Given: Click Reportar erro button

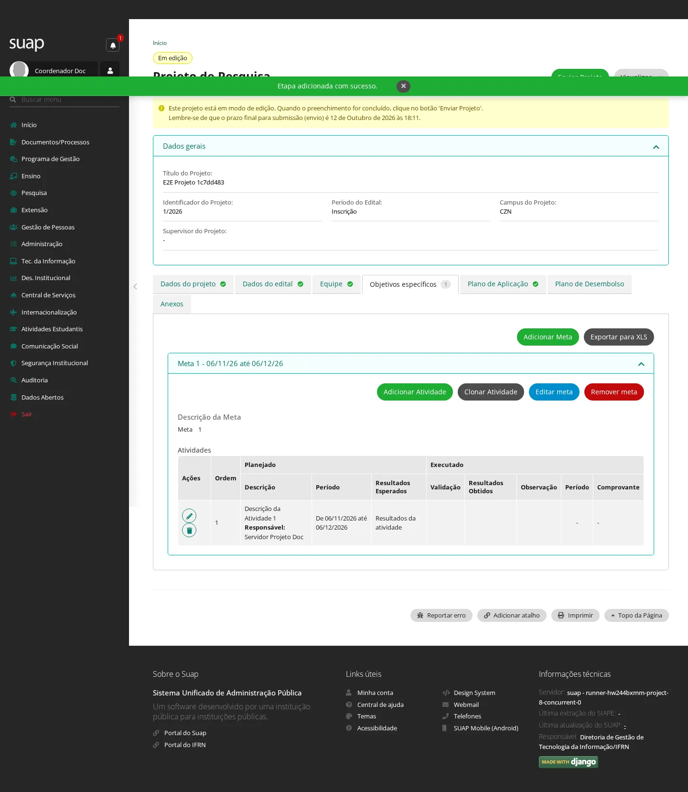Looking at the screenshot, I should (x=441, y=615).
